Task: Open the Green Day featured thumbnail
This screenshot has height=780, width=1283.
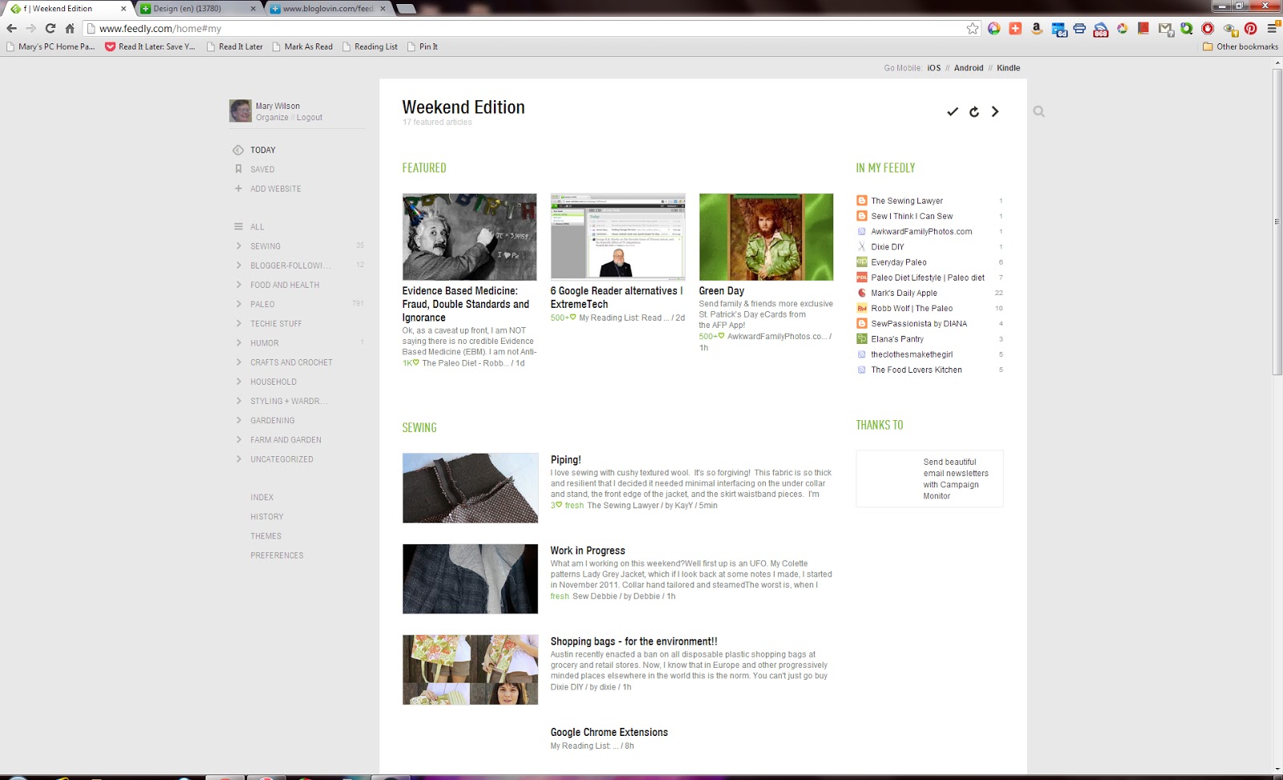Action: pos(766,236)
